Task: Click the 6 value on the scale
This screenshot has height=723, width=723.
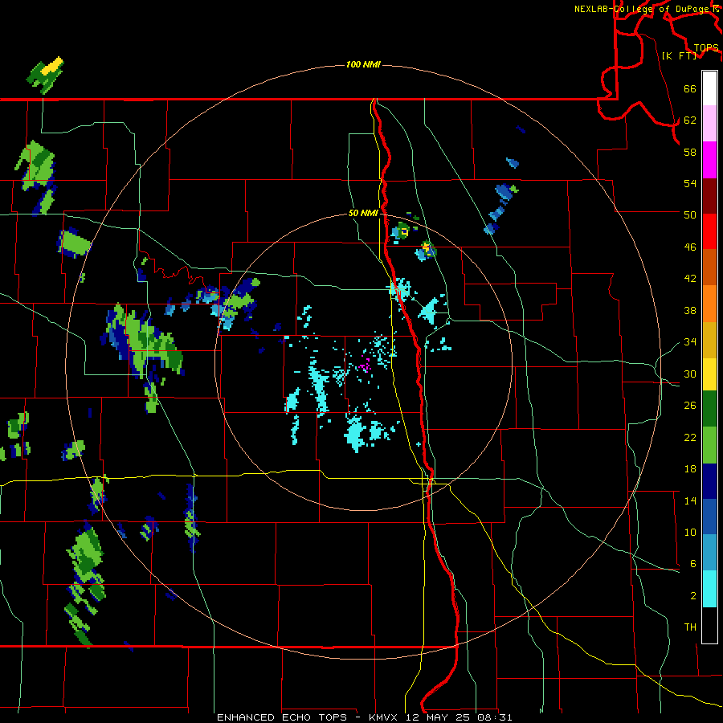Action: [693, 564]
